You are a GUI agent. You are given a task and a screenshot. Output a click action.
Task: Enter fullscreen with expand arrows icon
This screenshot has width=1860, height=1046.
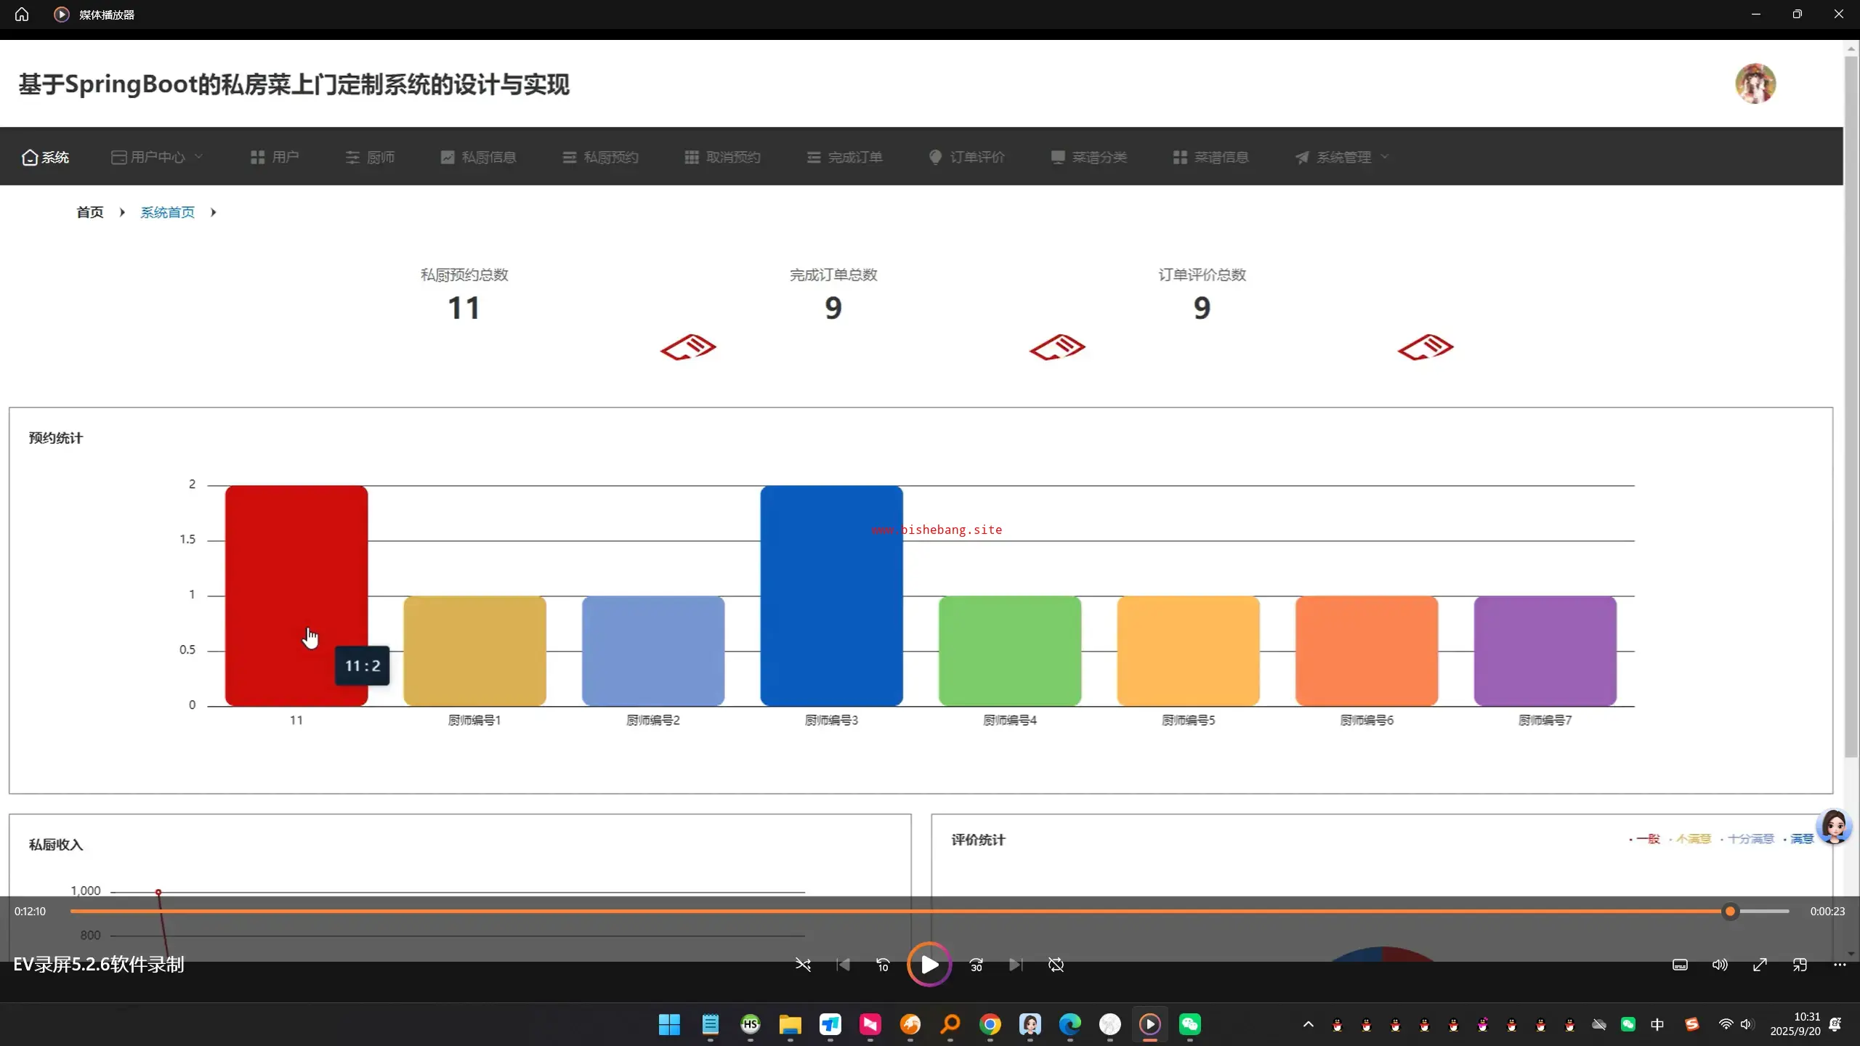pos(1760,965)
